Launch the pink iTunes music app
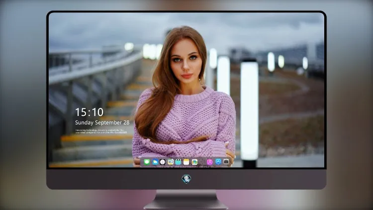Viewport: 373px width, 210px height. (x=209, y=162)
